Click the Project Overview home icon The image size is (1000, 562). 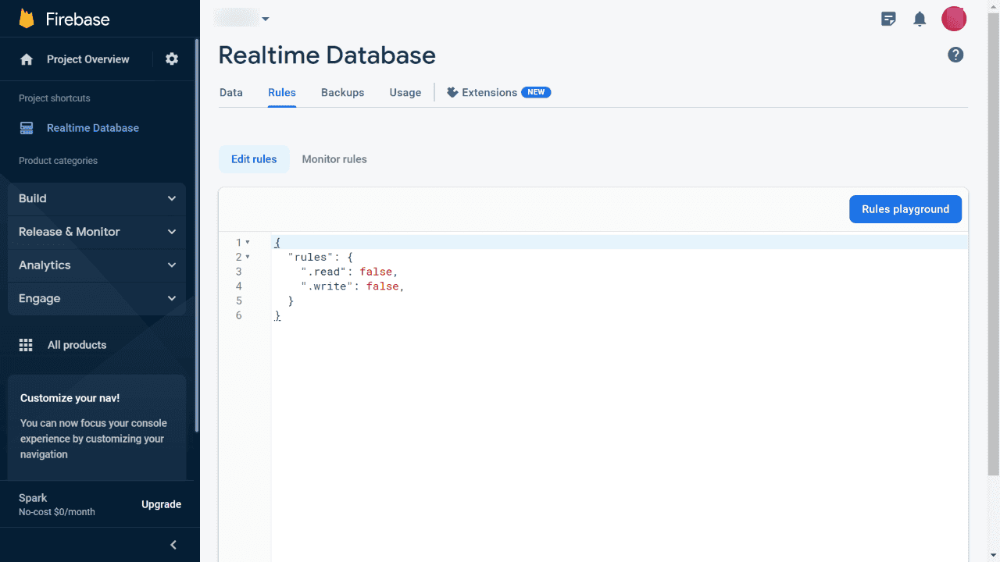click(26, 59)
